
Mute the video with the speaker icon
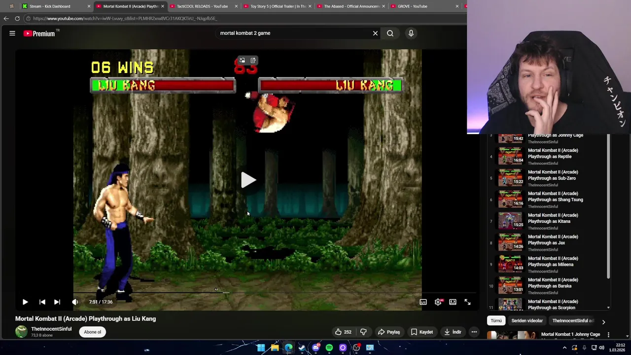(x=75, y=302)
